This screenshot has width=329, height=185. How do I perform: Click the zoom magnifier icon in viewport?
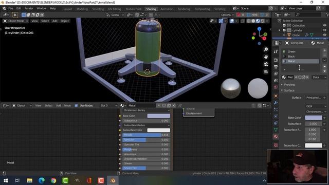pyautogui.click(x=266, y=49)
